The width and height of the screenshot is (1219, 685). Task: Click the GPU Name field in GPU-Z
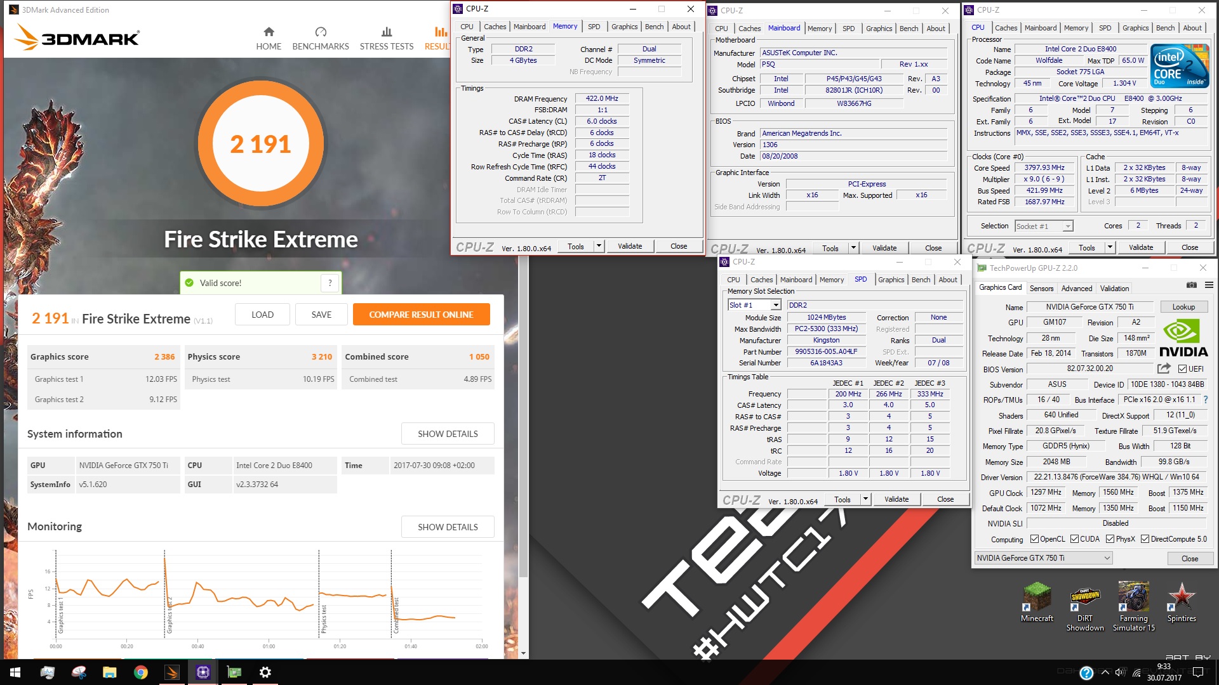pyautogui.click(x=1089, y=307)
